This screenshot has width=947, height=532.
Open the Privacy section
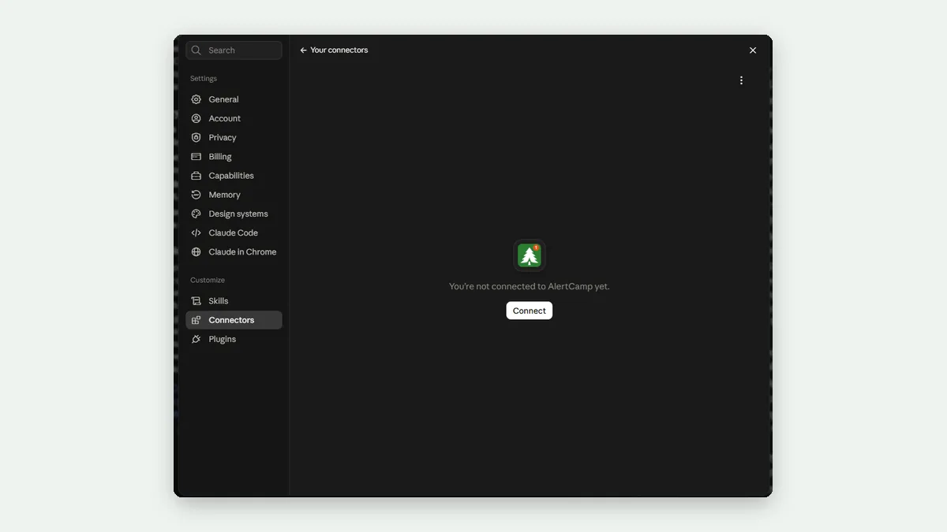(x=234, y=137)
